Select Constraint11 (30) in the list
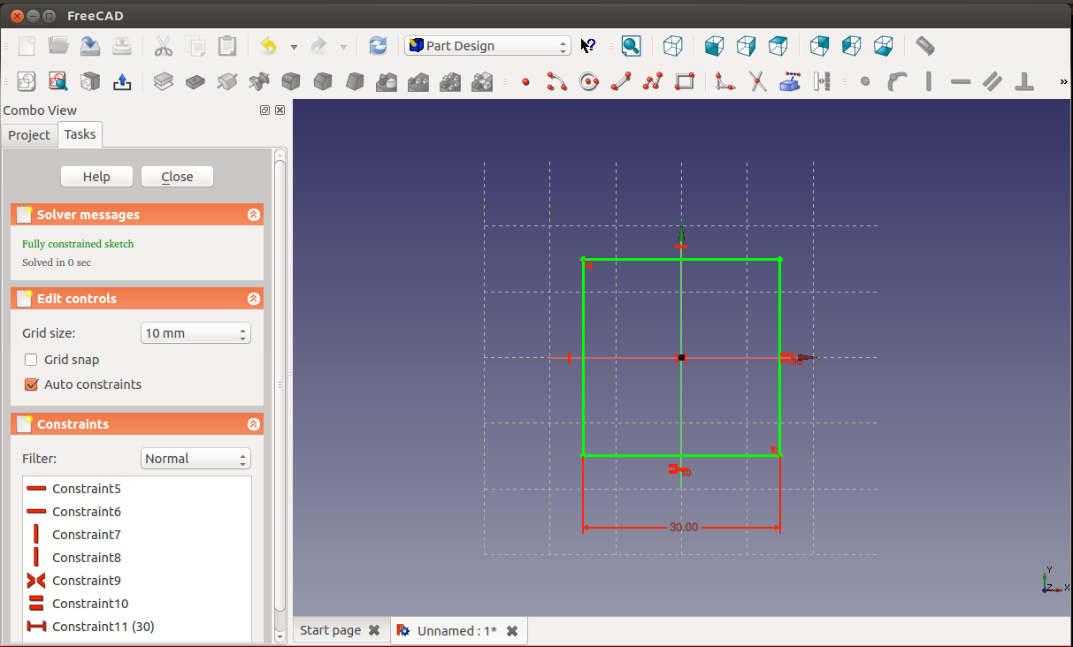The width and height of the screenshot is (1073, 647). [x=103, y=627]
